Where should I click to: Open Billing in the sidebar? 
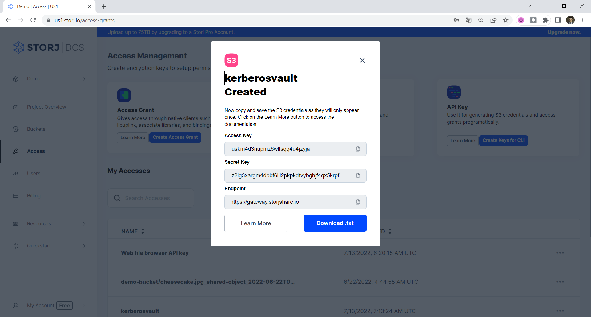tap(34, 196)
